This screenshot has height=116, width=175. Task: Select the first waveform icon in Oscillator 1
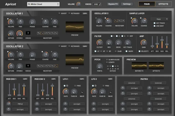[39, 33]
